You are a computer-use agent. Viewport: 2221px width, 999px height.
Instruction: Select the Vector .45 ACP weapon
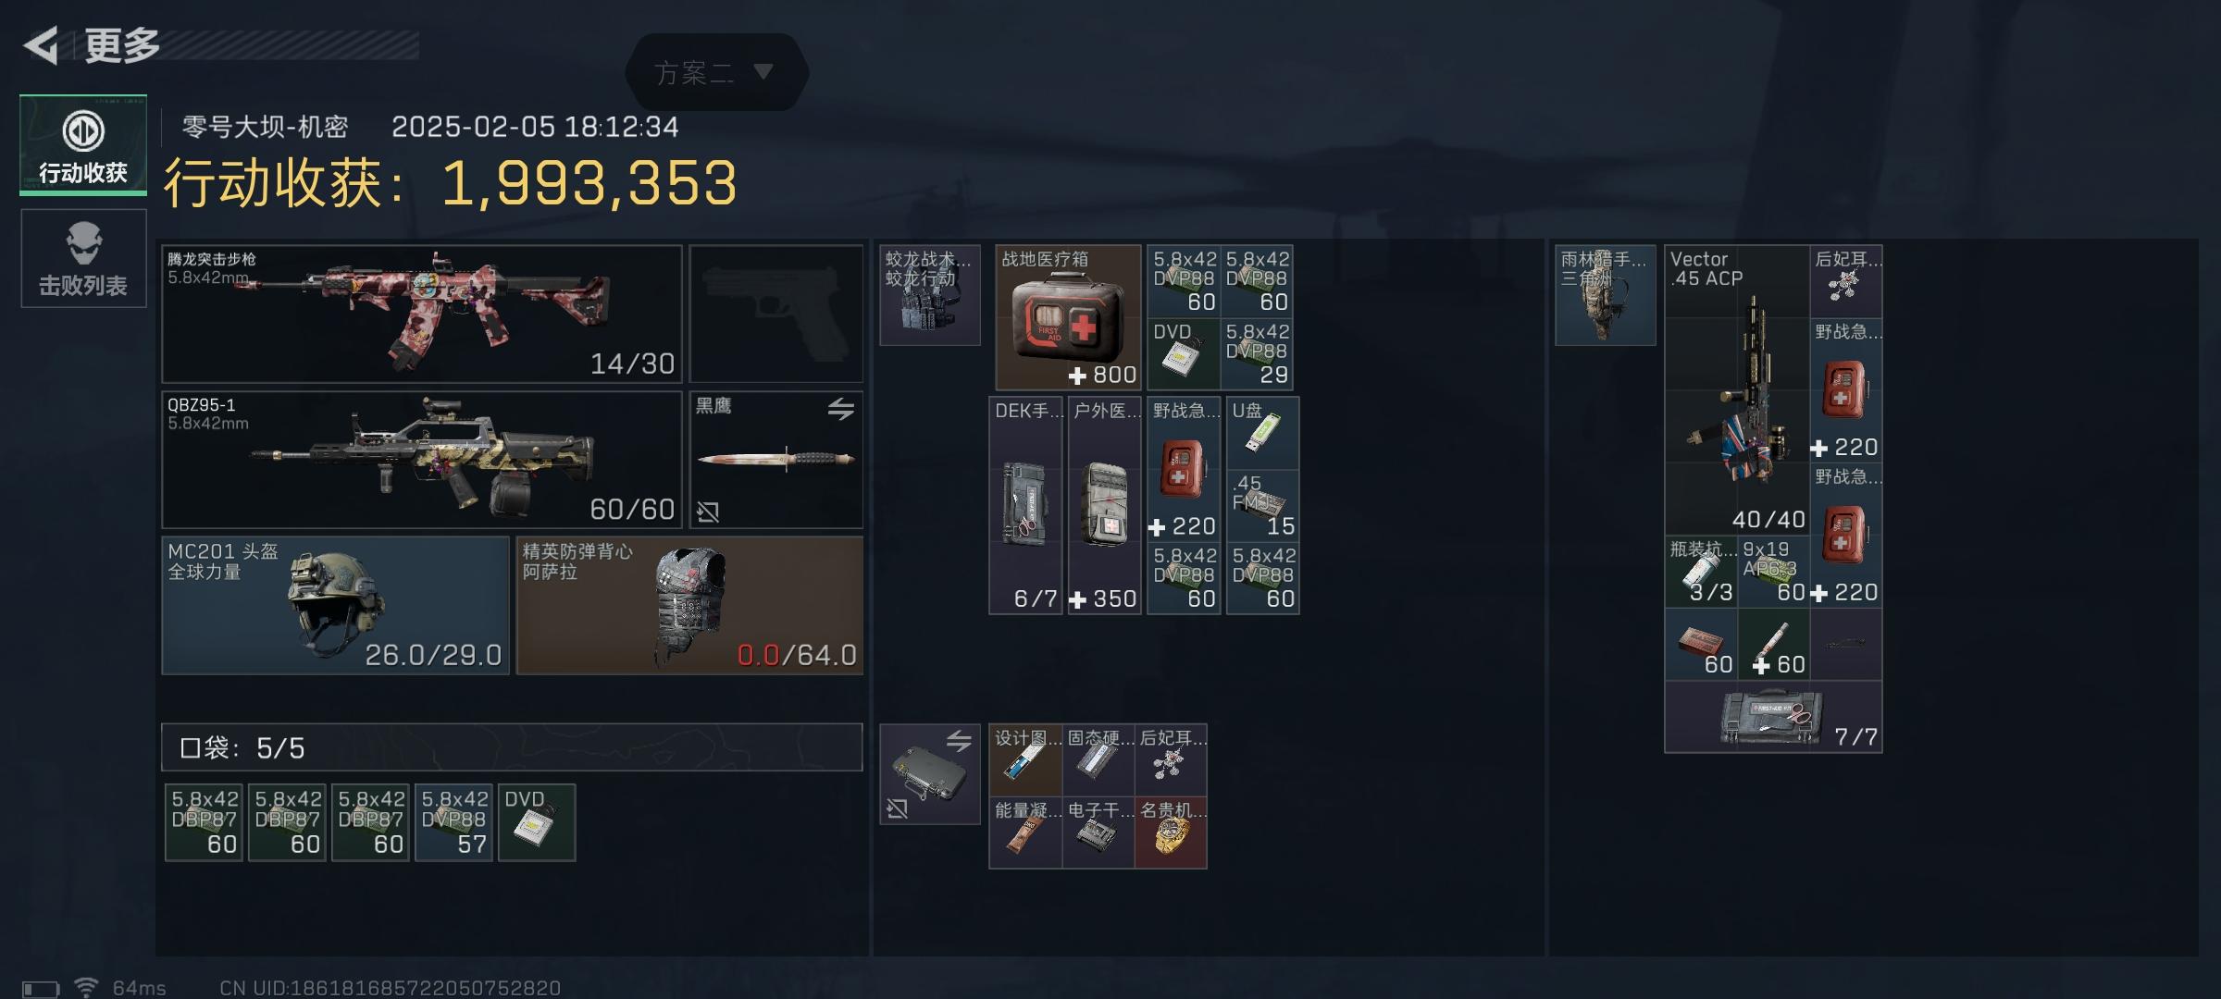1737,390
